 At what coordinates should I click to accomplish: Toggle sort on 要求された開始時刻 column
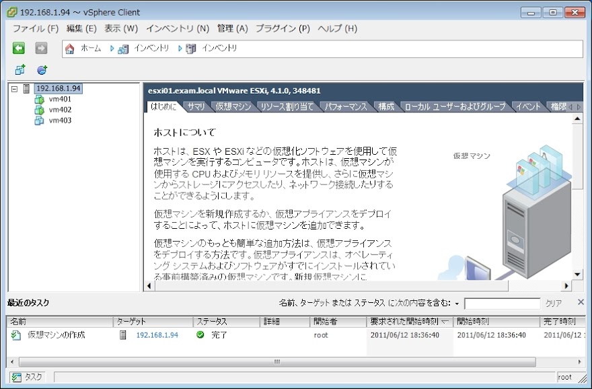pyautogui.click(x=410, y=322)
